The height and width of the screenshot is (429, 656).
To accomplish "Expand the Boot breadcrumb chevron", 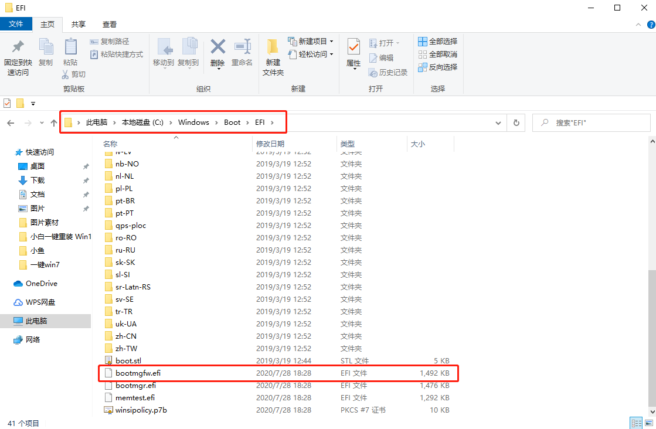I will coord(247,122).
